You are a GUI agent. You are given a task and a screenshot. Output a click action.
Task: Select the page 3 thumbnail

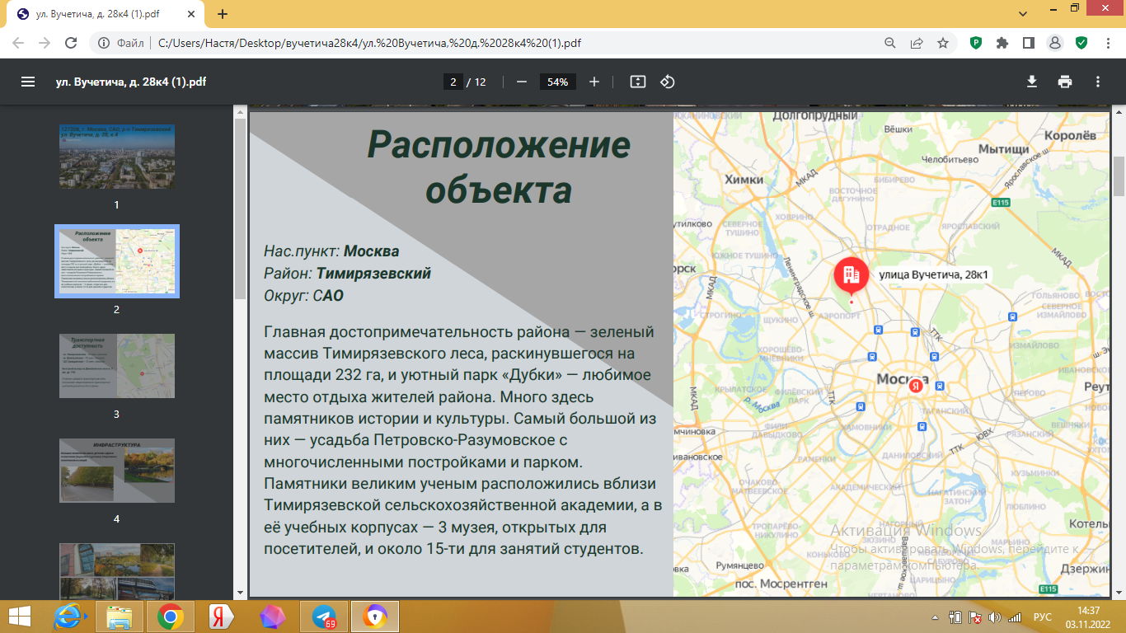116,366
